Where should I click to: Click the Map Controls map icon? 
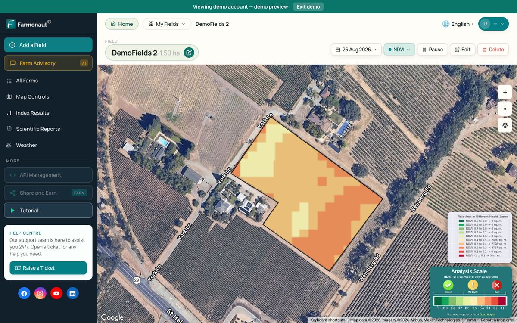pos(9,97)
